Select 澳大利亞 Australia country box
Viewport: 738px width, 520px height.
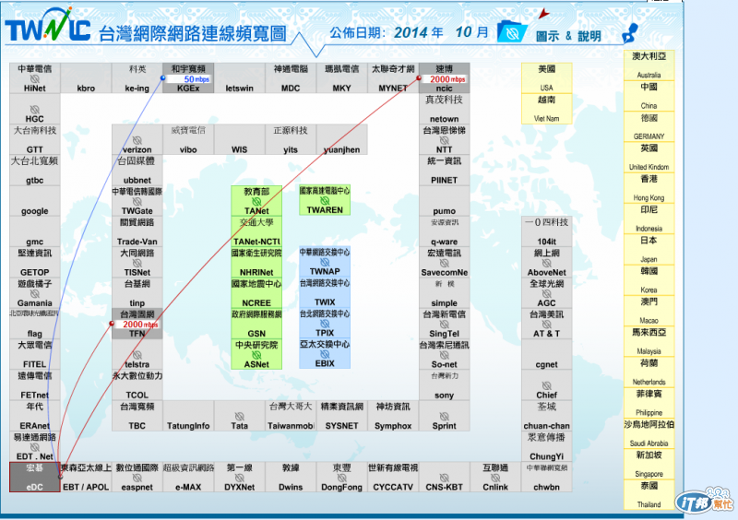point(649,65)
